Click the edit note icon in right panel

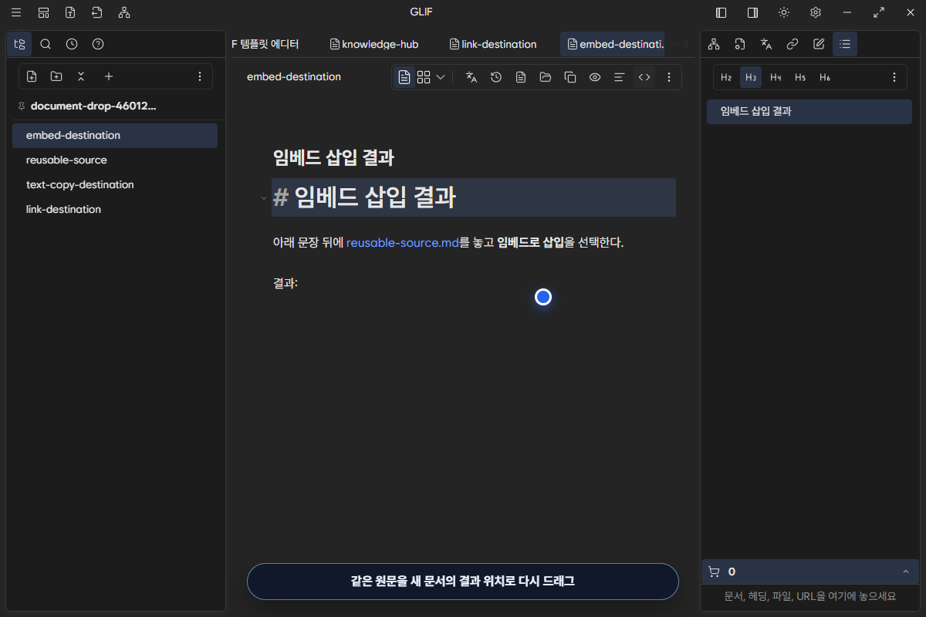click(819, 44)
